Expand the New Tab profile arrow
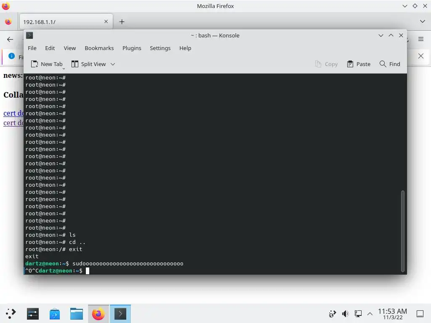431x323 pixels. click(x=64, y=69)
